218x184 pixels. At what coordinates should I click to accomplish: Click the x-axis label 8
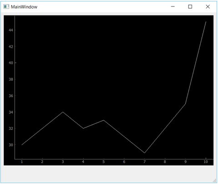[165, 162]
